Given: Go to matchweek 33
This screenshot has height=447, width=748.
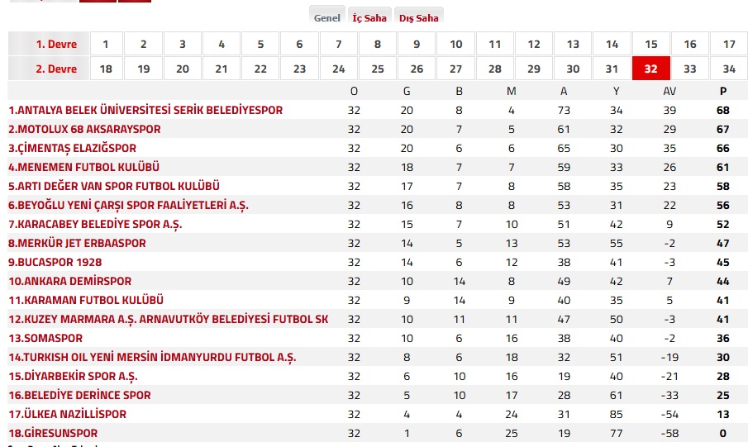Looking at the screenshot, I should tap(689, 69).
